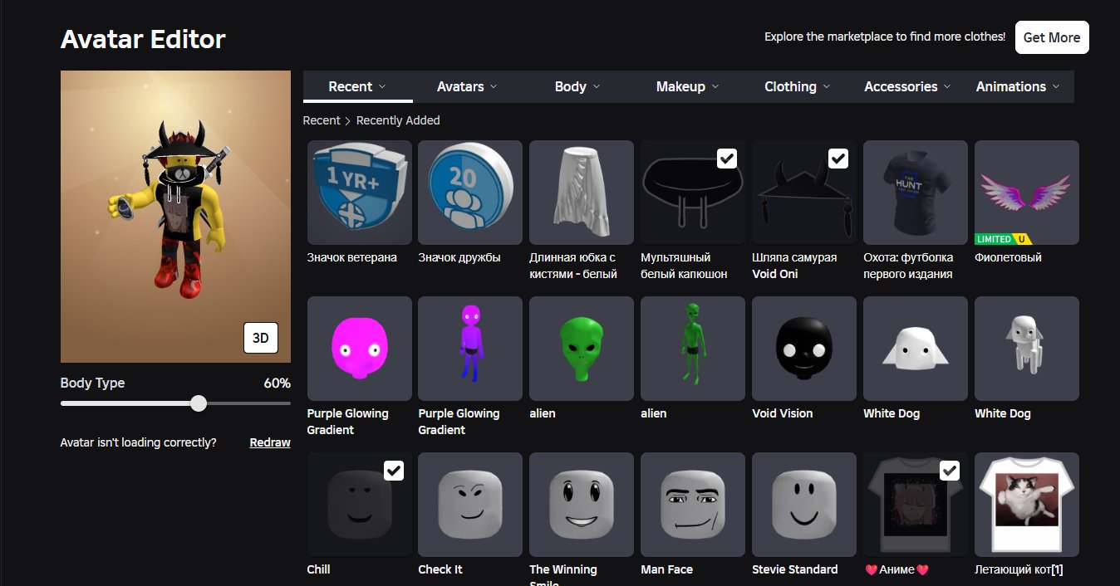
Task: Select the friendship badge with number 20
Action: pos(470,193)
